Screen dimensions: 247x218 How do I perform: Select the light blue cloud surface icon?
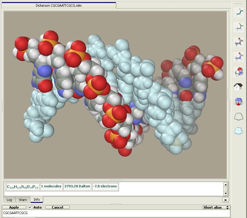239,131
